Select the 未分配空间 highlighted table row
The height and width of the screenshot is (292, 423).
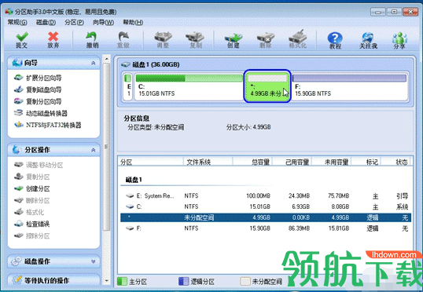[x=266, y=217]
